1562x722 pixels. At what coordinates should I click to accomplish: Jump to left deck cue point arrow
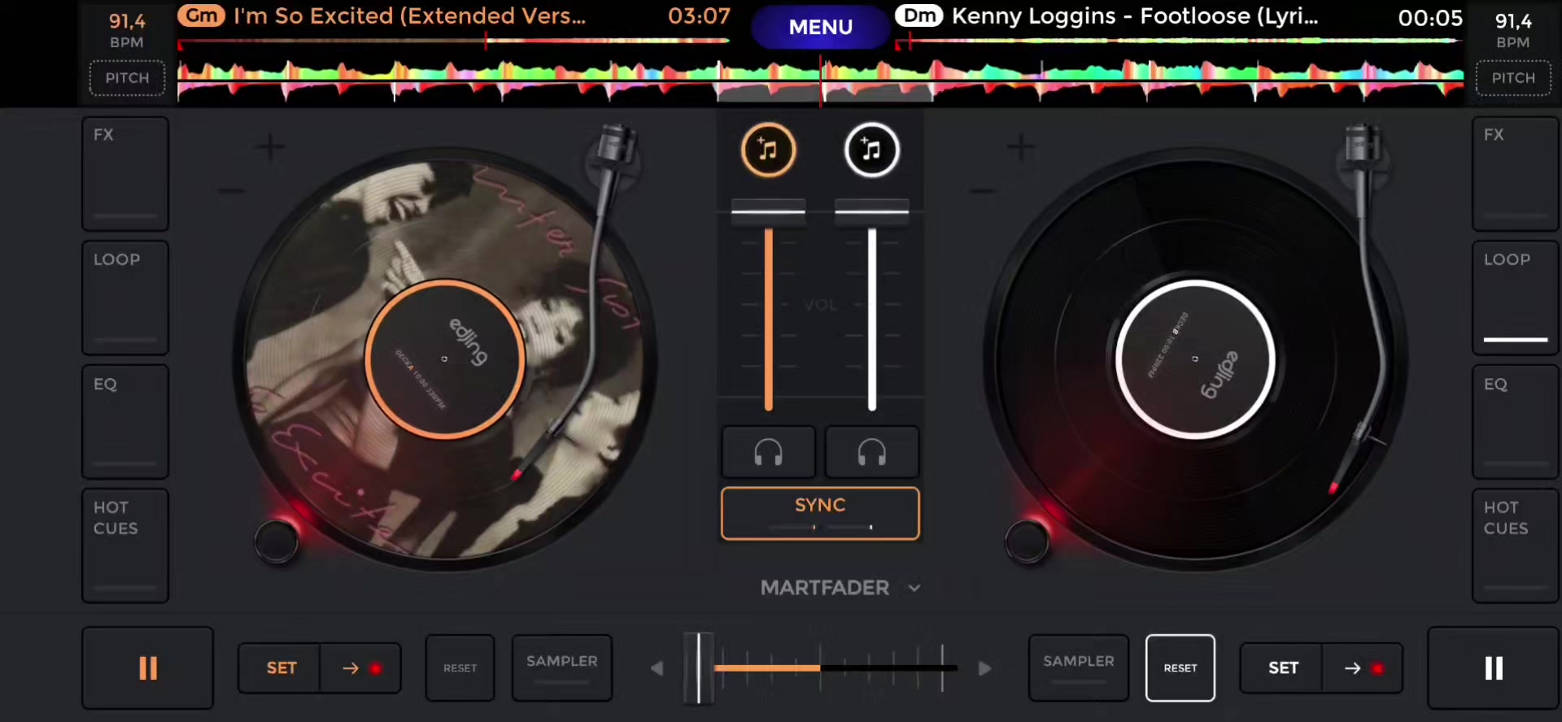[x=360, y=668]
